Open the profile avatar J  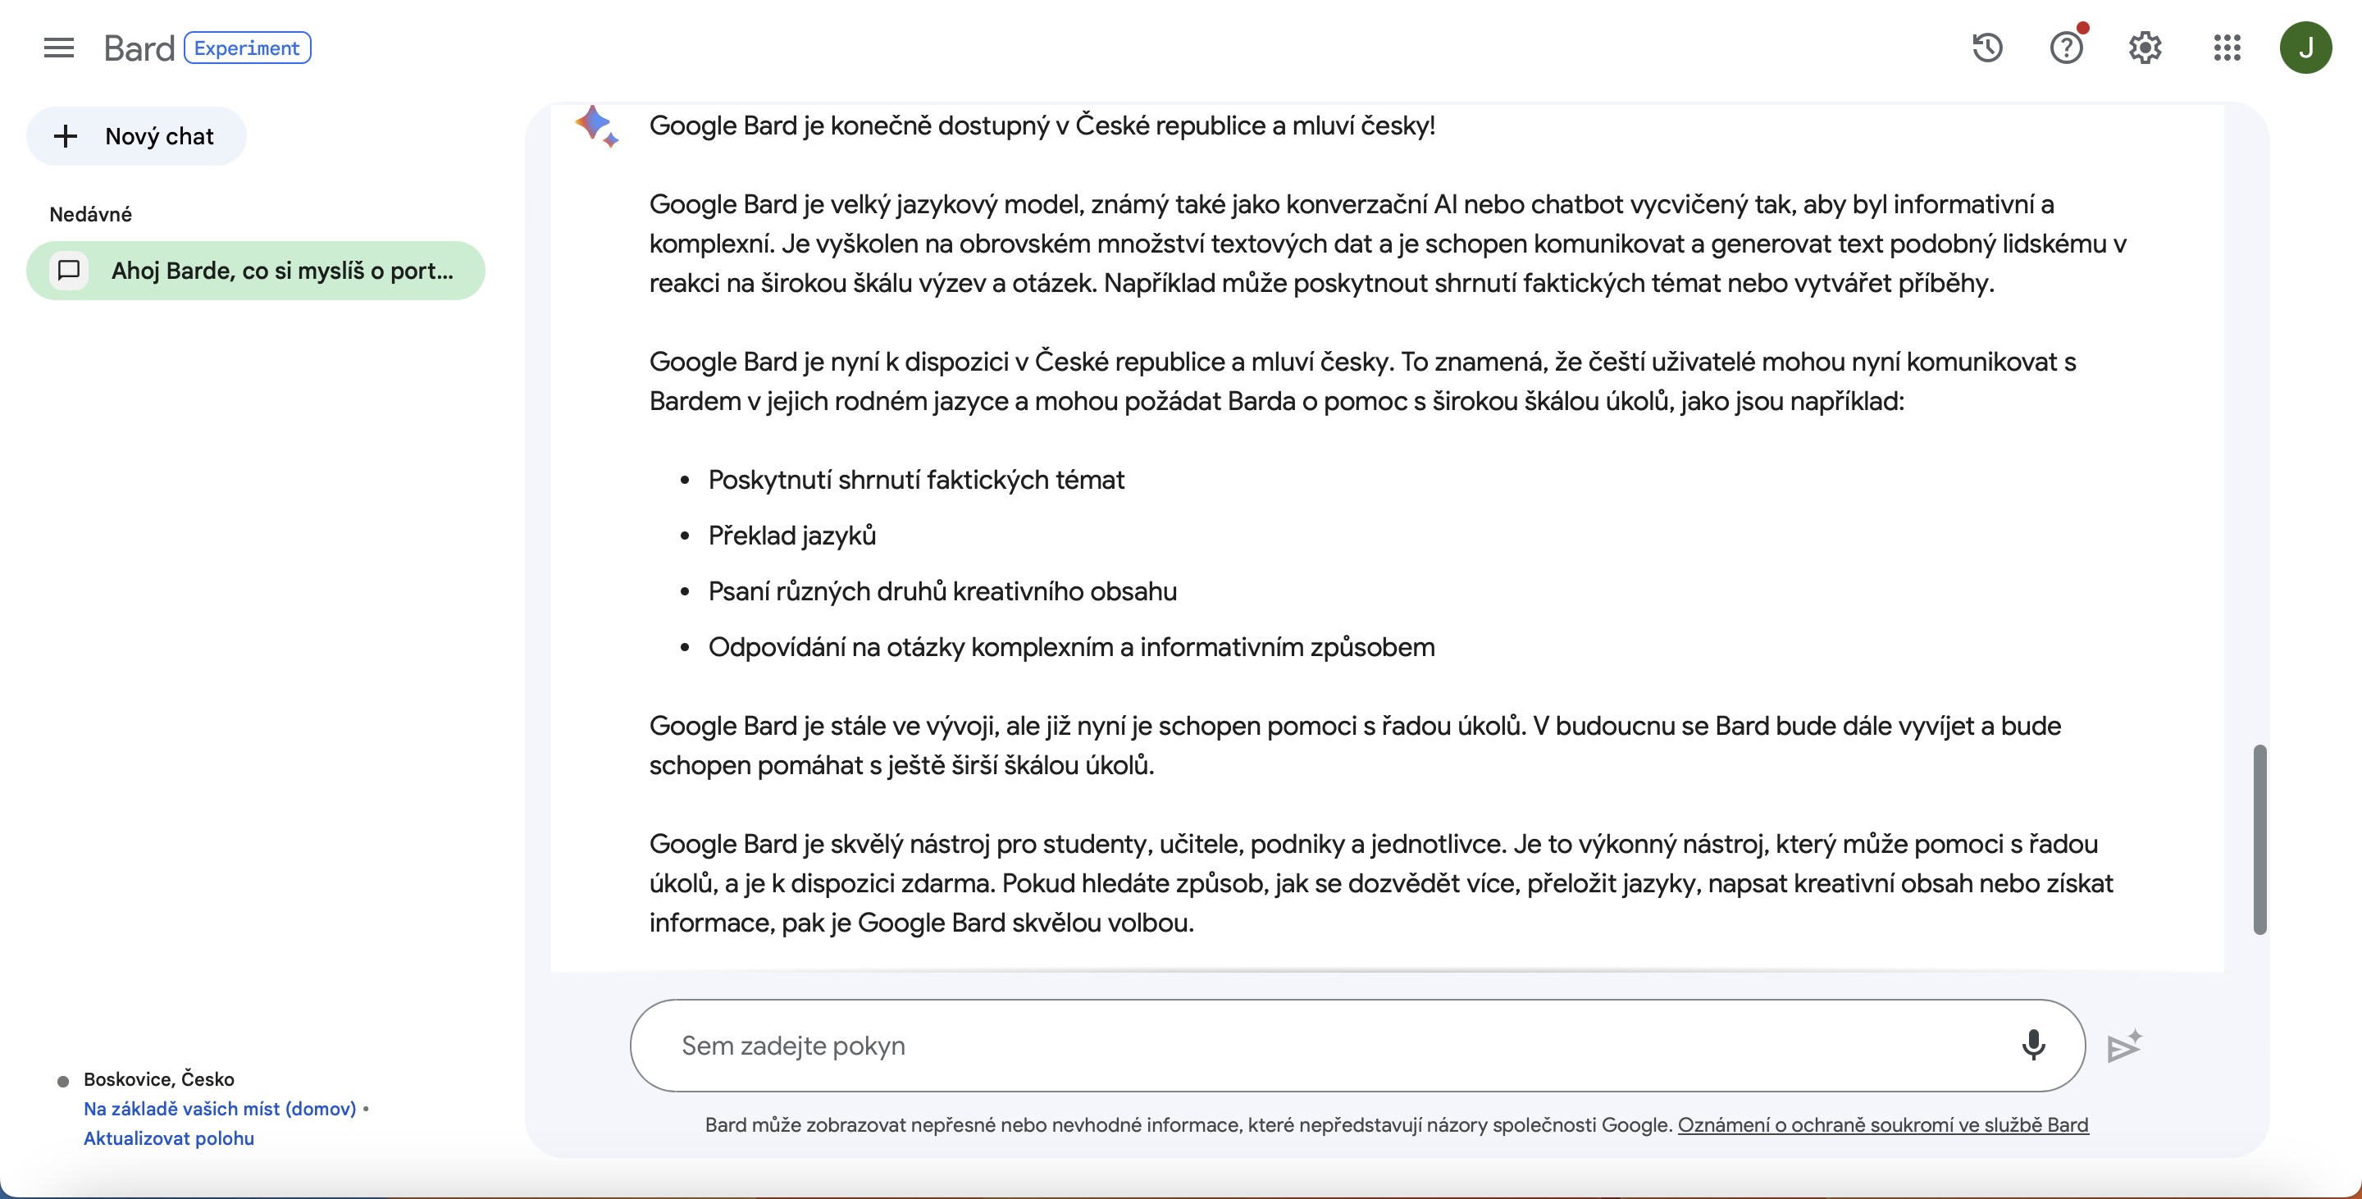2307,47
